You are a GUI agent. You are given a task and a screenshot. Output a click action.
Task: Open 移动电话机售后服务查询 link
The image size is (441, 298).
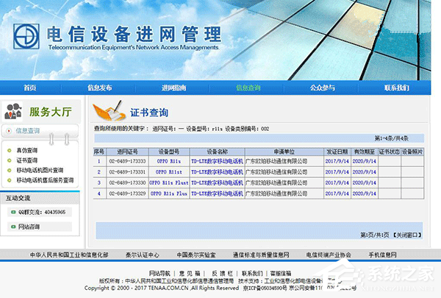click(45, 180)
